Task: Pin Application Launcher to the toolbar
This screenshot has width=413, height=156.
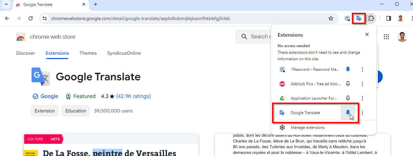Action: pos(348,98)
